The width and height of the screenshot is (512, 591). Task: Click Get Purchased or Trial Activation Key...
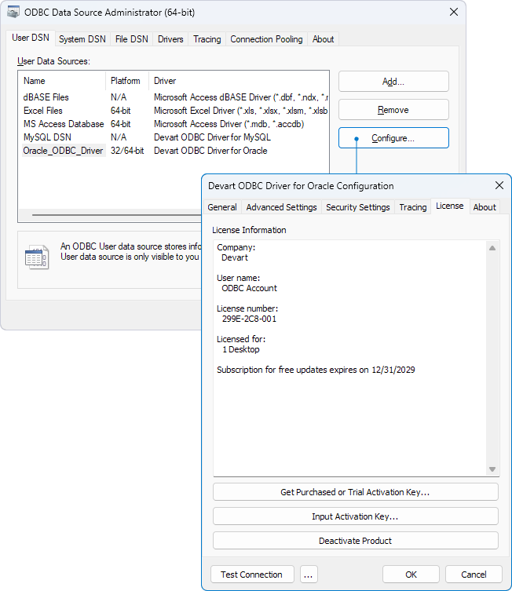pyautogui.click(x=356, y=492)
